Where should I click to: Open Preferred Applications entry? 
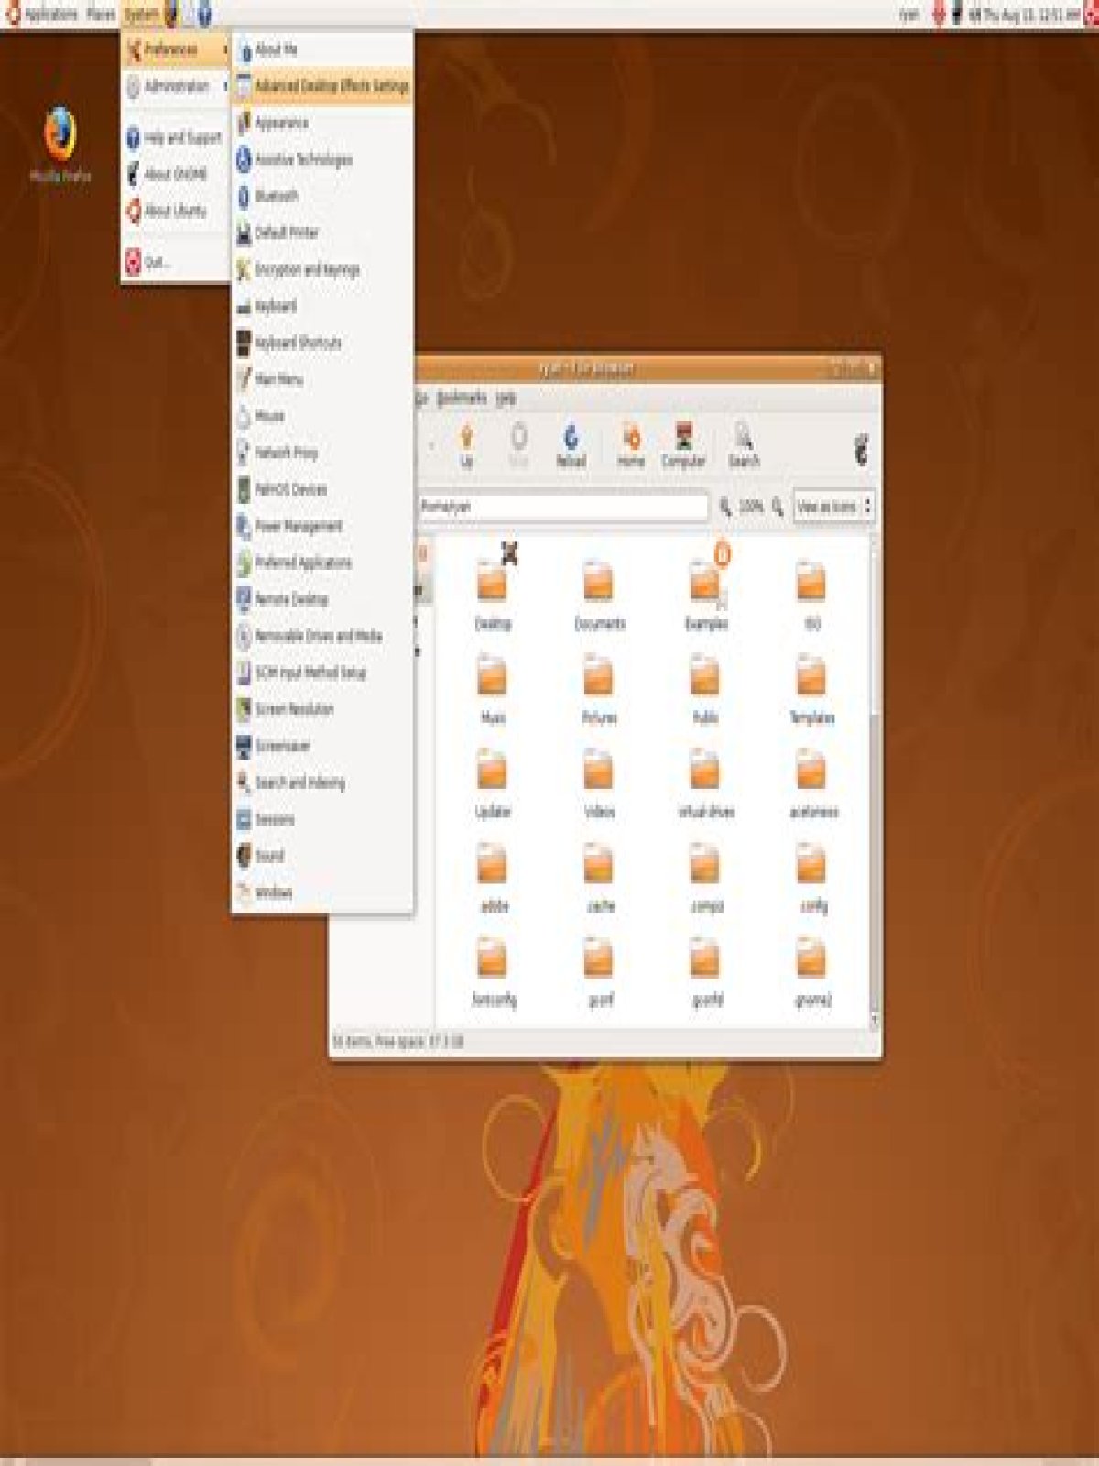[321, 563]
